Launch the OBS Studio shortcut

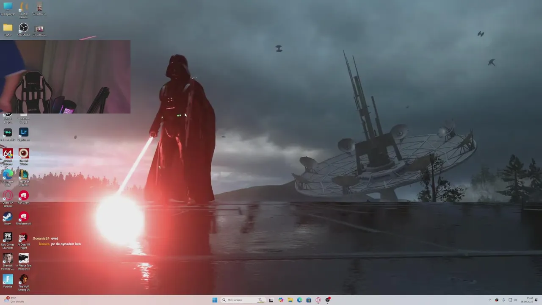(23, 30)
